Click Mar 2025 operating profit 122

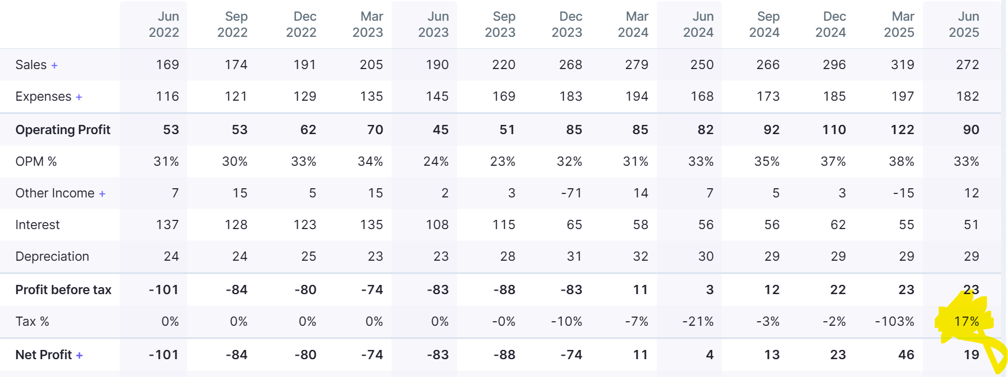[902, 130]
